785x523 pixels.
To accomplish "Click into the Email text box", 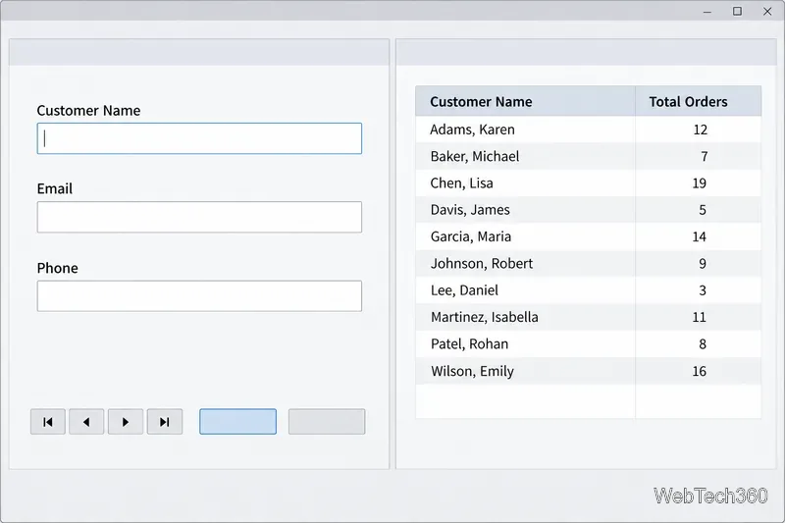I will 199,217.
